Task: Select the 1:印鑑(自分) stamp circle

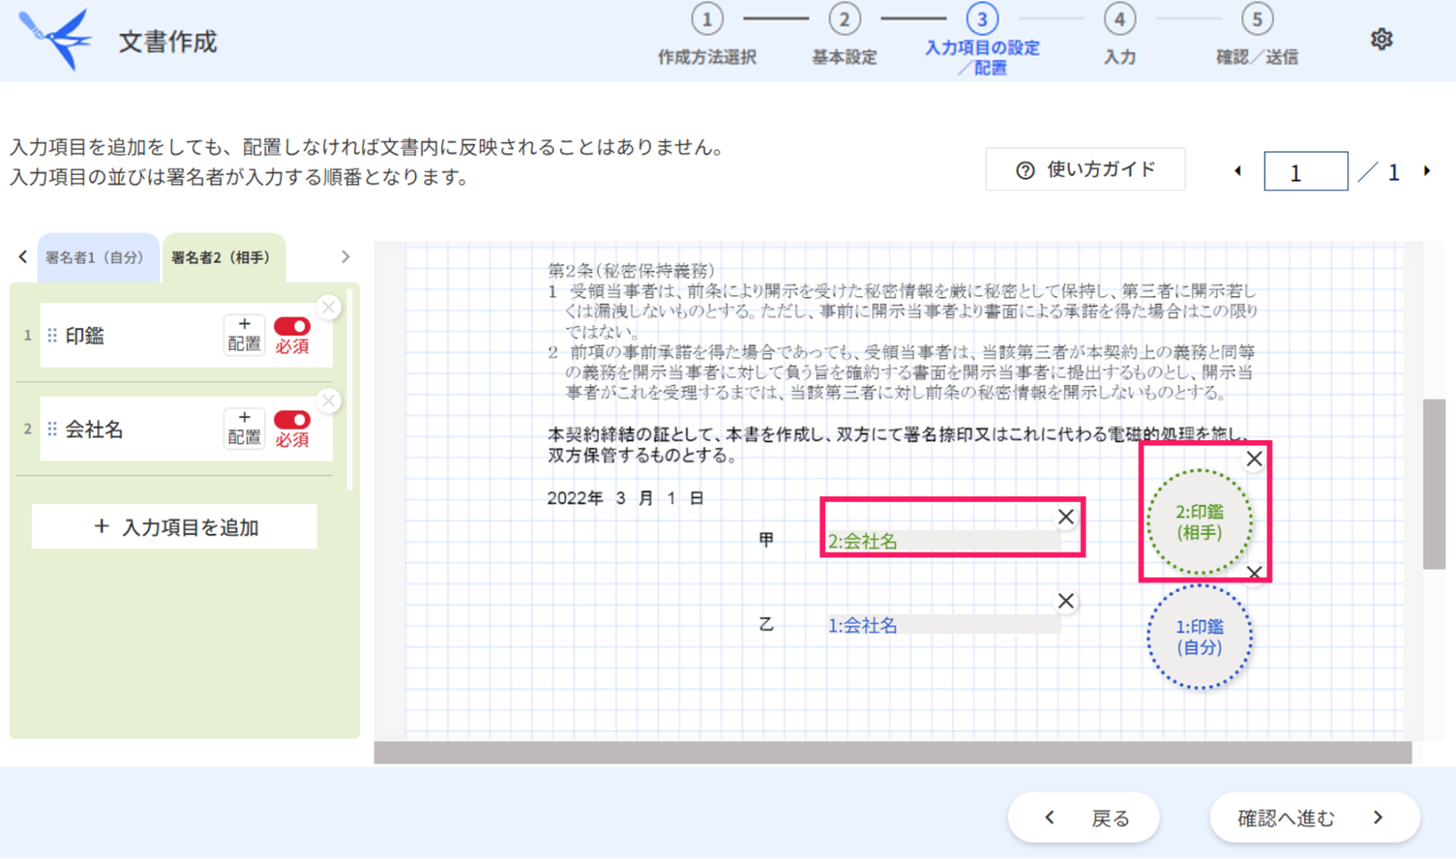Action: 1199,637
